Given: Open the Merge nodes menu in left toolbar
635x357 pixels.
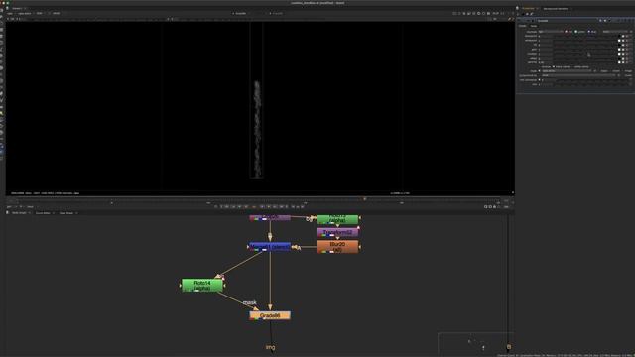Looking at the screenshot, I should [x=2, y=56].
